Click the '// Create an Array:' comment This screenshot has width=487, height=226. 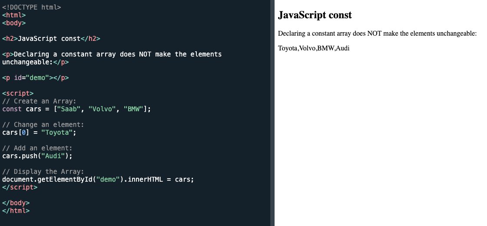(x=39, y=101)
